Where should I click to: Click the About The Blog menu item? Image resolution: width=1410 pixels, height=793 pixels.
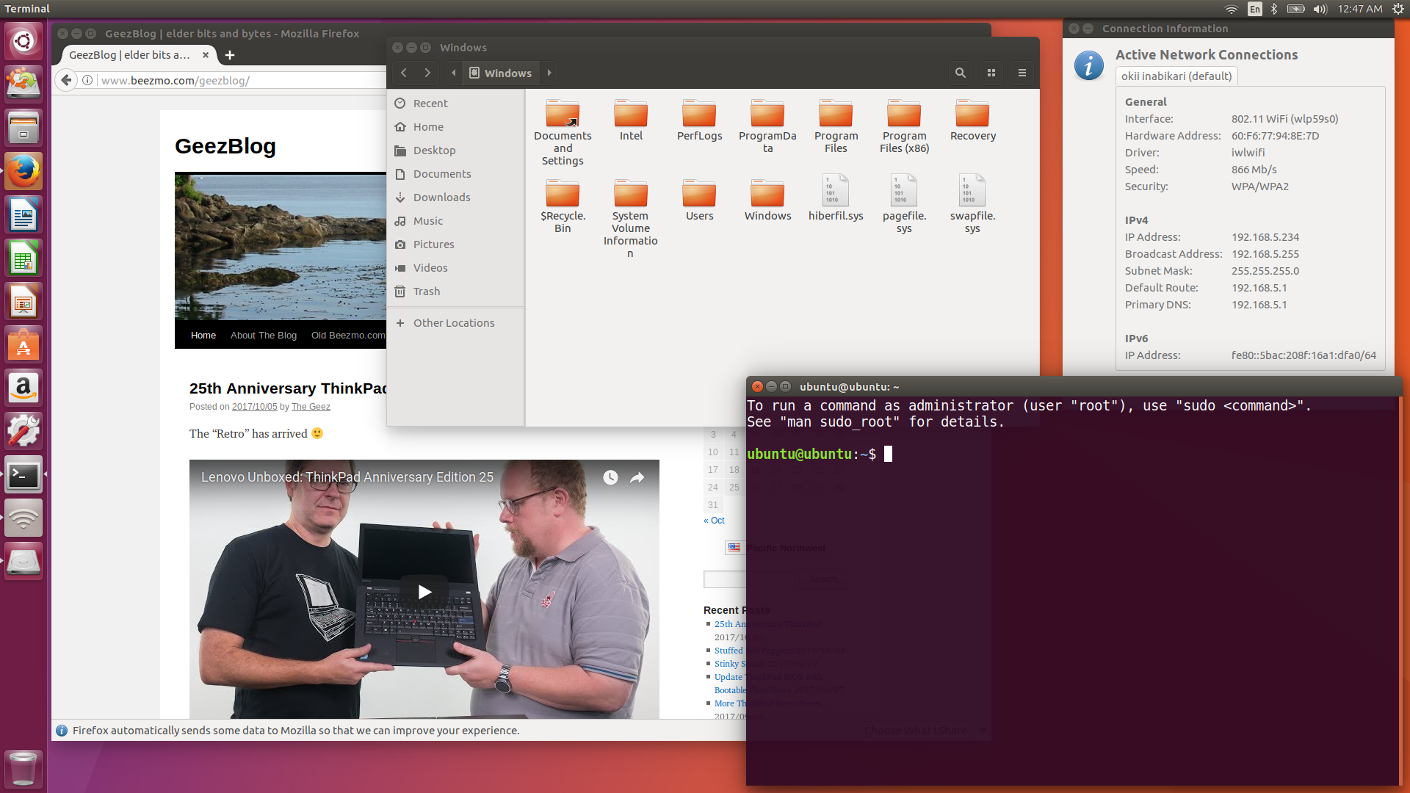[x=262, y=334]
